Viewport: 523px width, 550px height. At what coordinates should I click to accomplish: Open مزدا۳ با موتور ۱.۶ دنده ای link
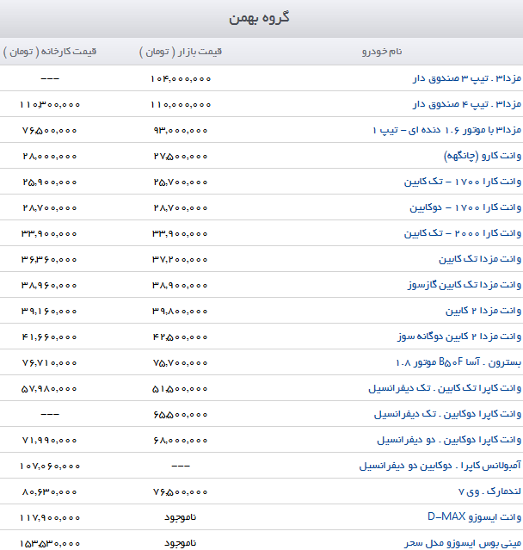click(x=447, y=130)
